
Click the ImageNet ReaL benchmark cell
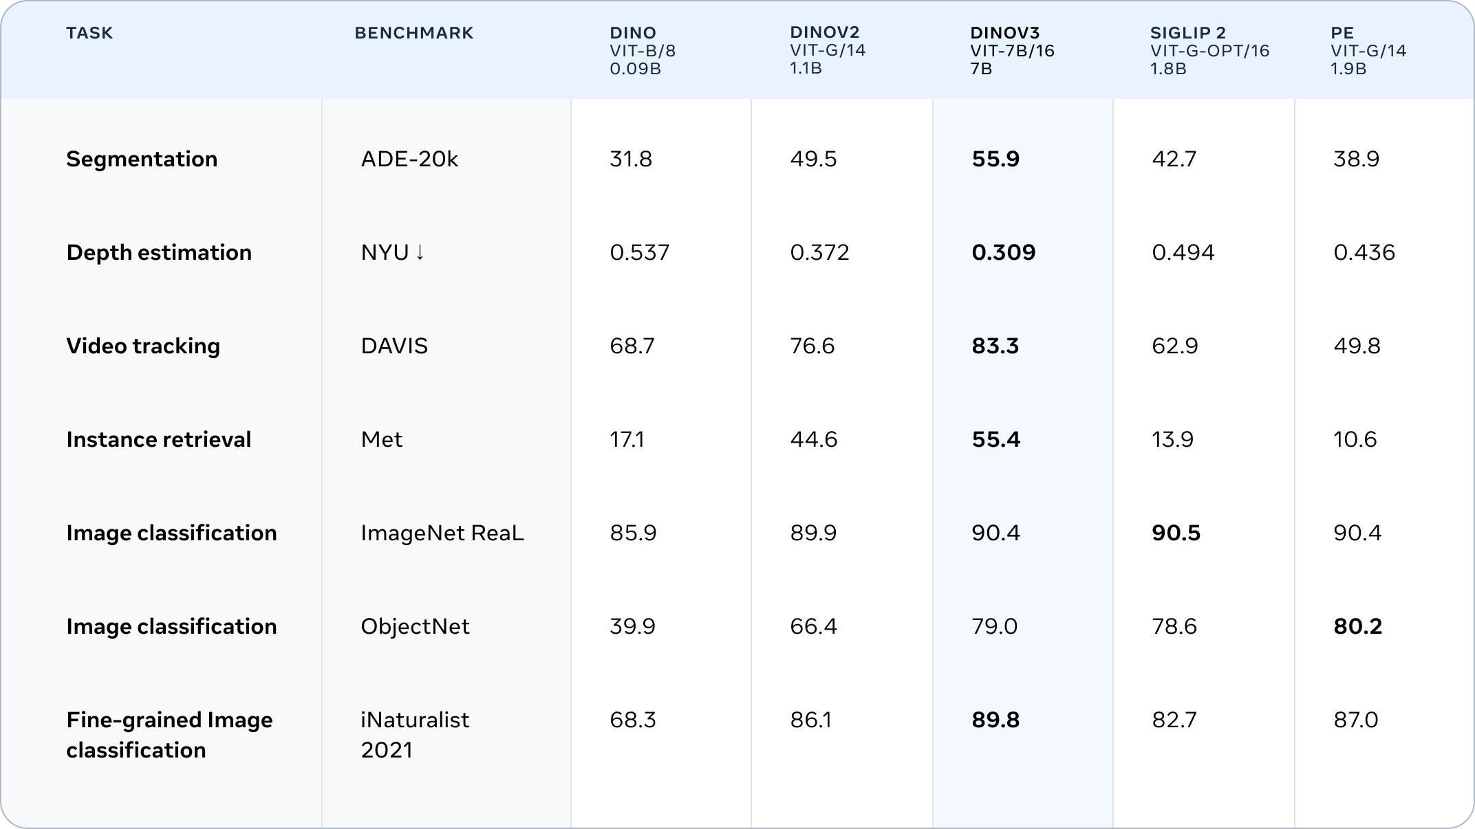(442, 533)
